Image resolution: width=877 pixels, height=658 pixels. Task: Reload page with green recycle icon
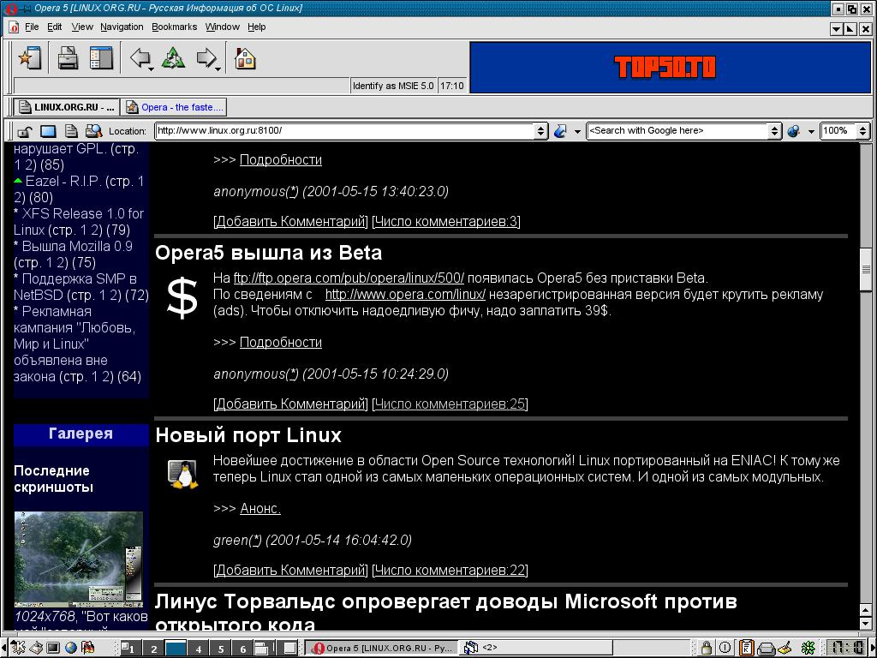pos(174,59)
